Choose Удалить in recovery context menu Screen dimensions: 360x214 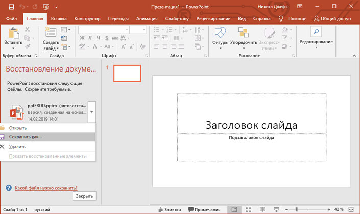[x=48, y=147]
